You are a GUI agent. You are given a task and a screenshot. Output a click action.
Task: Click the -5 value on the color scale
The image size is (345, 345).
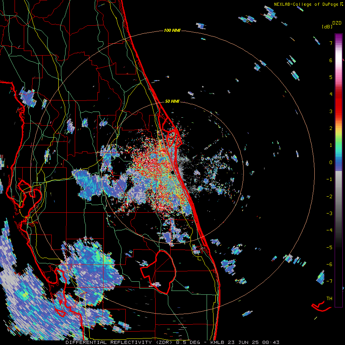329,248
